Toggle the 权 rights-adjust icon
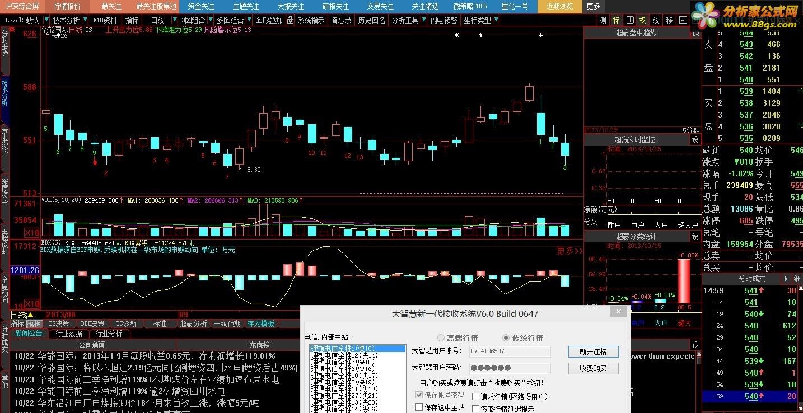This screenshot has width=803, height=413. [x=642, y=20]
